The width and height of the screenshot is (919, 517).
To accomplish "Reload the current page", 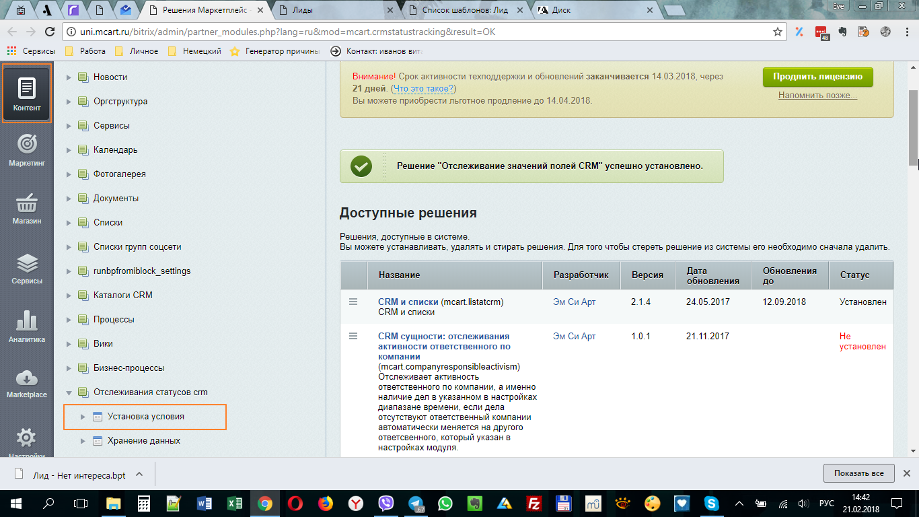I will pyautogui.click(x=49, y=32).
